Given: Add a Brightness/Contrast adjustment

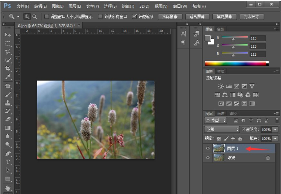Looking at the screenshot, I should [x=221, y=86].
